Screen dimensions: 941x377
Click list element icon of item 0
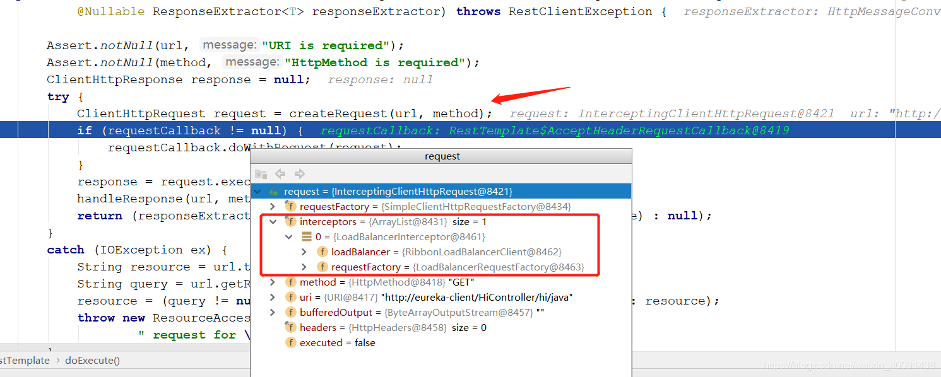[x=306, y=236]
